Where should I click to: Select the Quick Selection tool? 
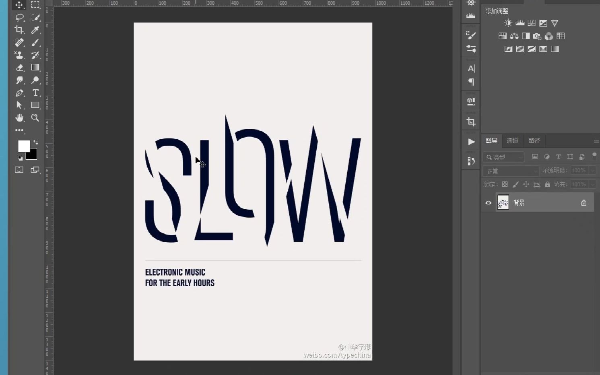click(35, 17)
